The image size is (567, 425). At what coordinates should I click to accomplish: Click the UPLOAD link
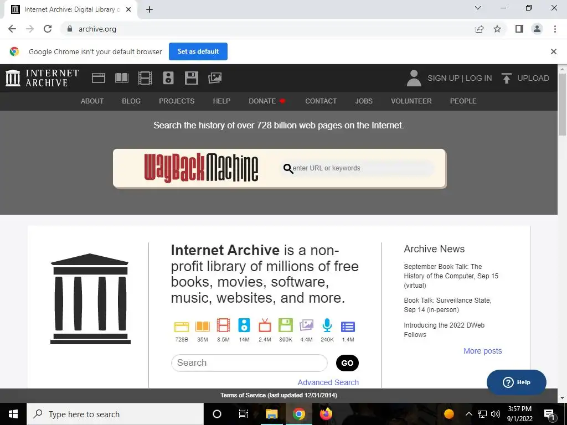tap(533, 78)
